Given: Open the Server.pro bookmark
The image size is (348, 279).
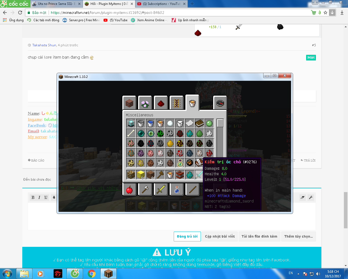Looking at the screenshot, I should [x=81, y=20].
